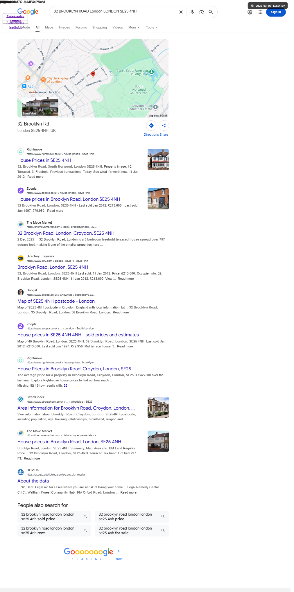The image size is (294, 592).
Task: Click the magnifying glass search icon
Action: [211, 12]
